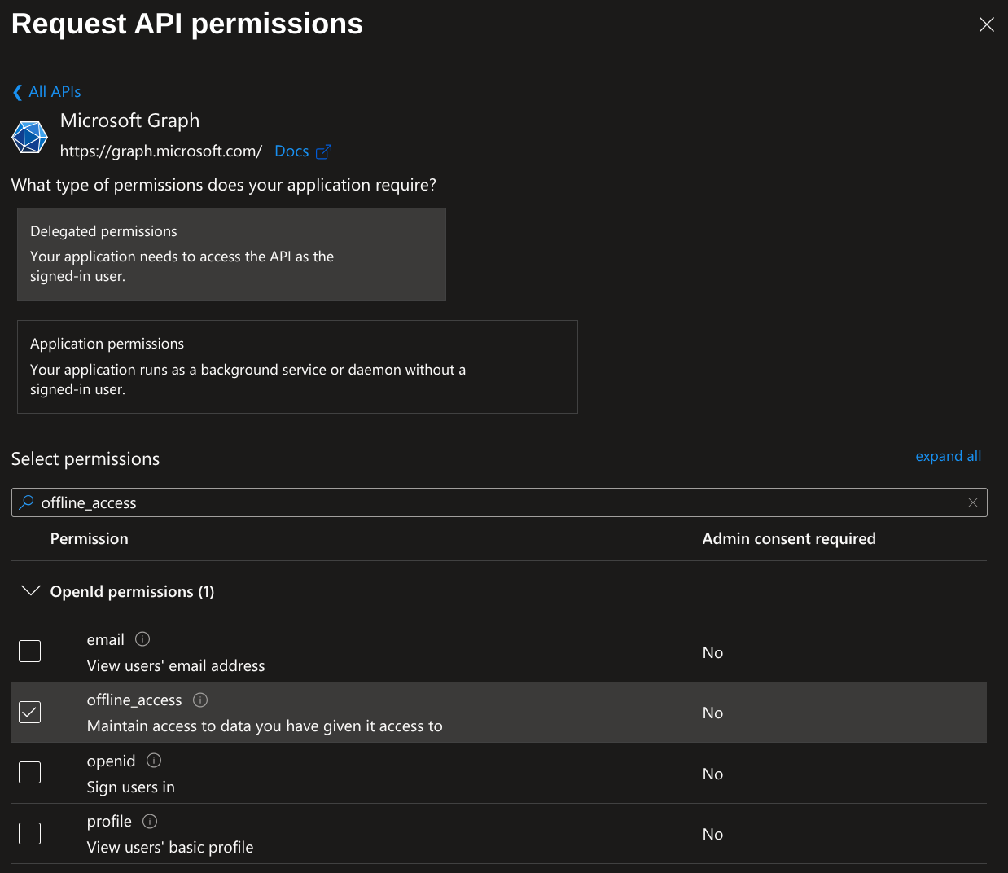Click the 'No' value in the email row
This screenshot has height=873, width=1008.
712,652
